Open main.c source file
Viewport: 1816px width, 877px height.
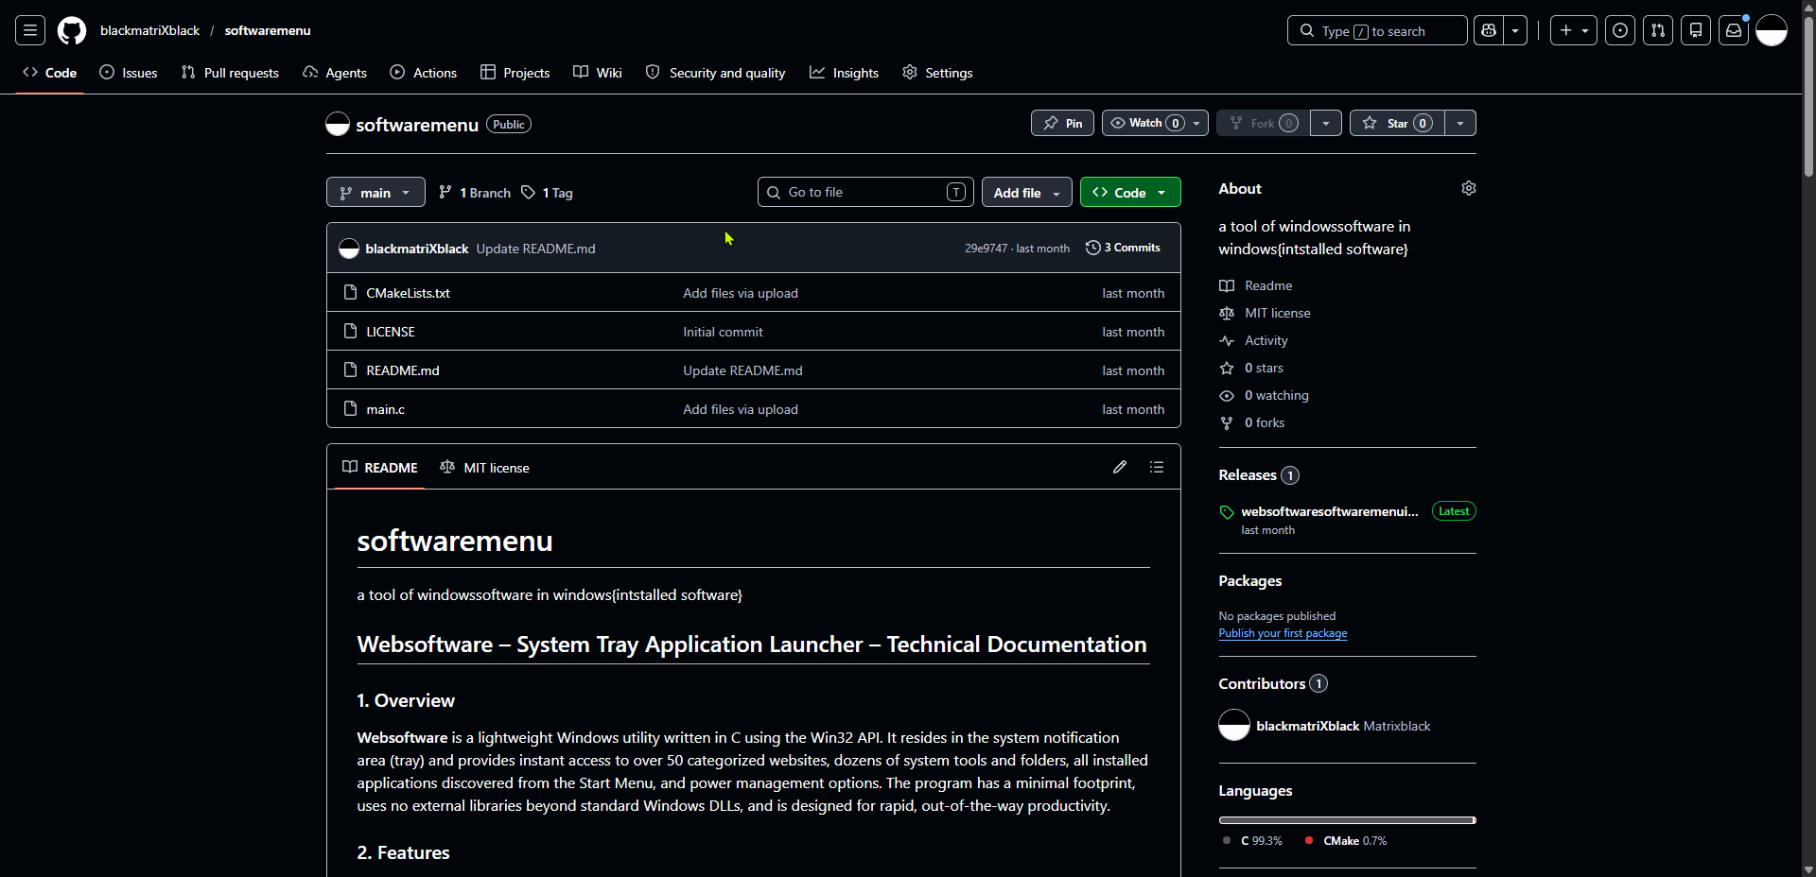385,409
